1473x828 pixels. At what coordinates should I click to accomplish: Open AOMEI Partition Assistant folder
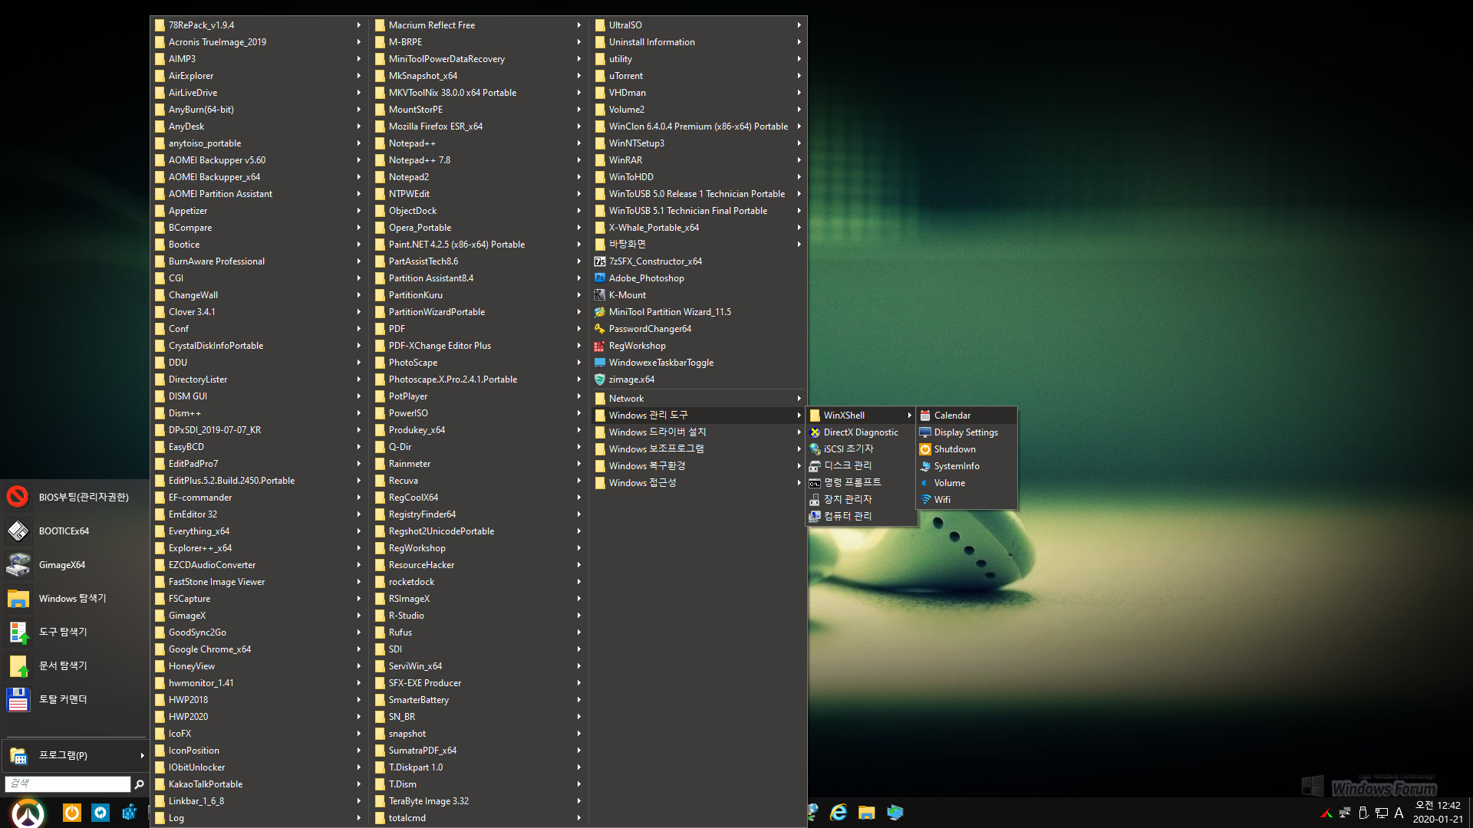pyautogui.click(x=258, y=194)
